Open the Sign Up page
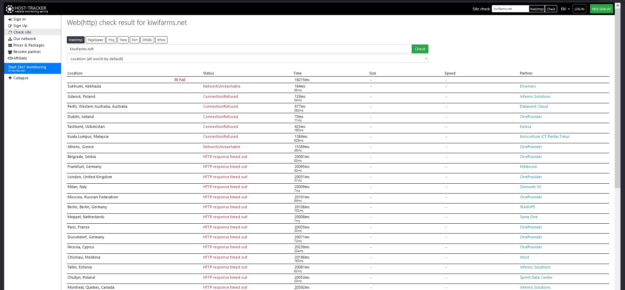625x290 pixels. [x=20, y=26]
